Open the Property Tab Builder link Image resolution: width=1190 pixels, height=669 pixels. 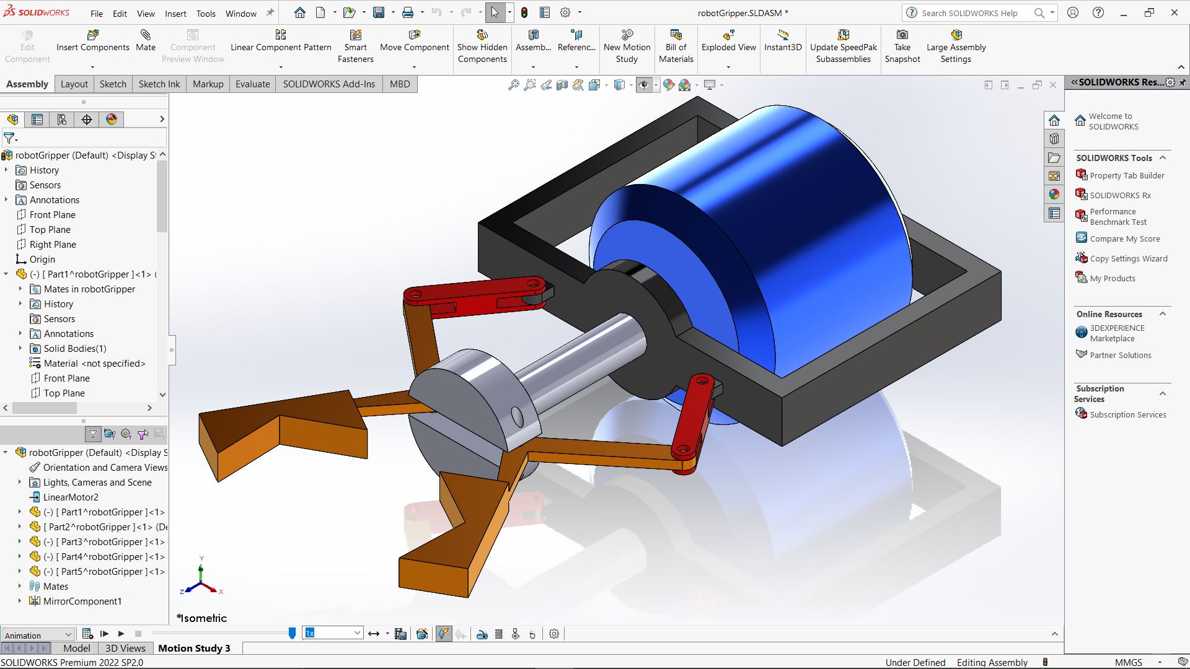[x=1127, y=175]
